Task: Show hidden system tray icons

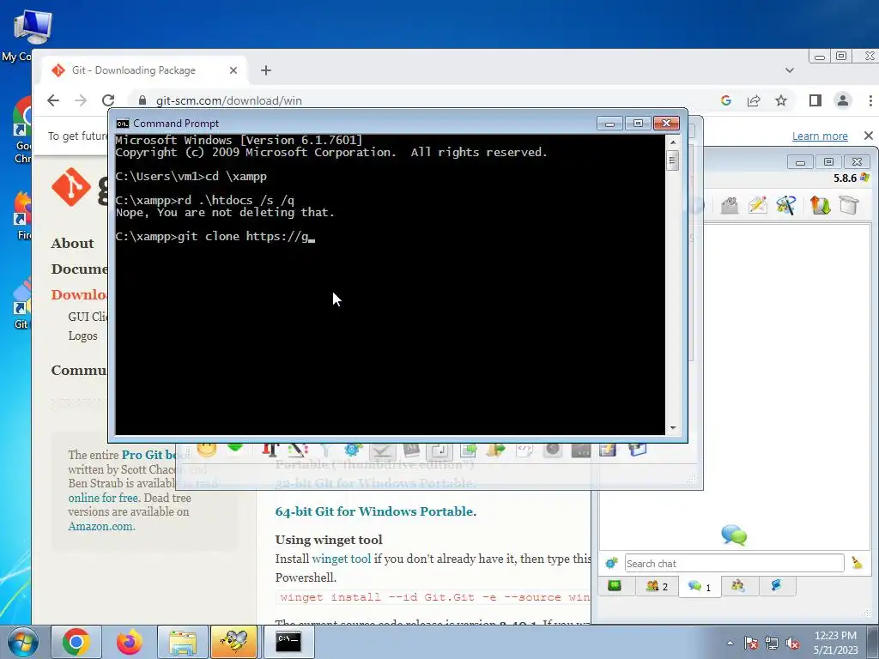Action: coord(730,643)
